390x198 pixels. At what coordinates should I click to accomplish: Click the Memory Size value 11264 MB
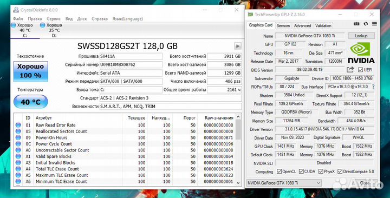pyautogui.click(x=291, y=121)
